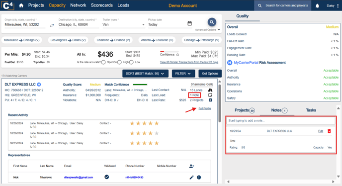Expand Advanced Options
Image resolution: width=342 pixels, height=186 pixels.
[207, 30]
